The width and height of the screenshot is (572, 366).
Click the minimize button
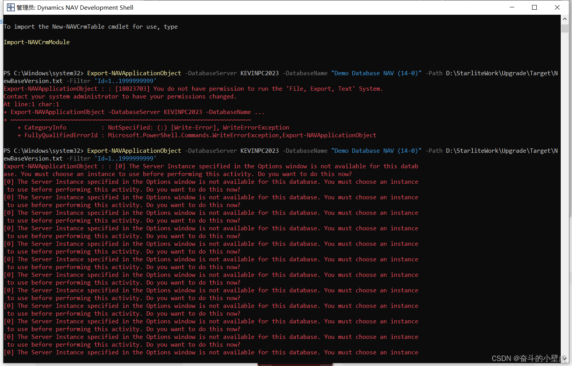(512, 7)
